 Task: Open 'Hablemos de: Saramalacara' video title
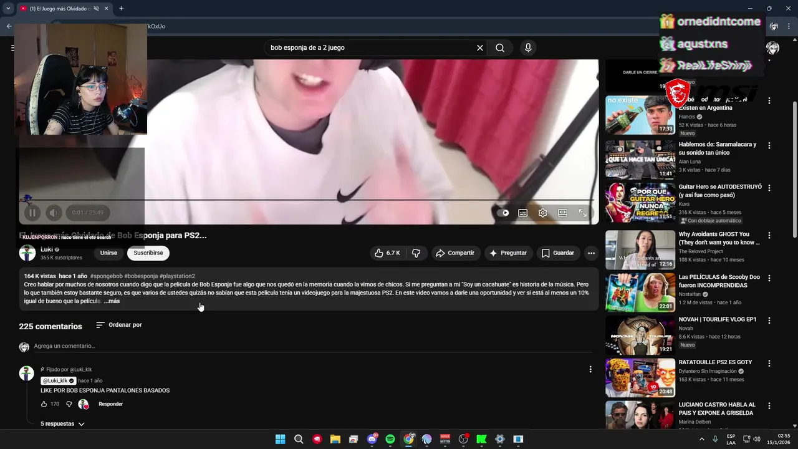pos(718,148)
